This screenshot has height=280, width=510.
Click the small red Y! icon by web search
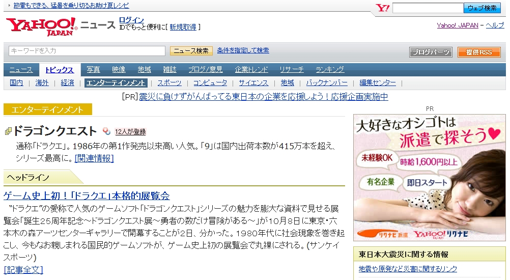click(383, 8)
